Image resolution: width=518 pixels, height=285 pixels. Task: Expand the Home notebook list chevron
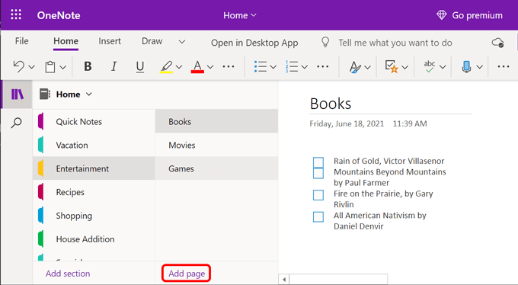(89, 94)
